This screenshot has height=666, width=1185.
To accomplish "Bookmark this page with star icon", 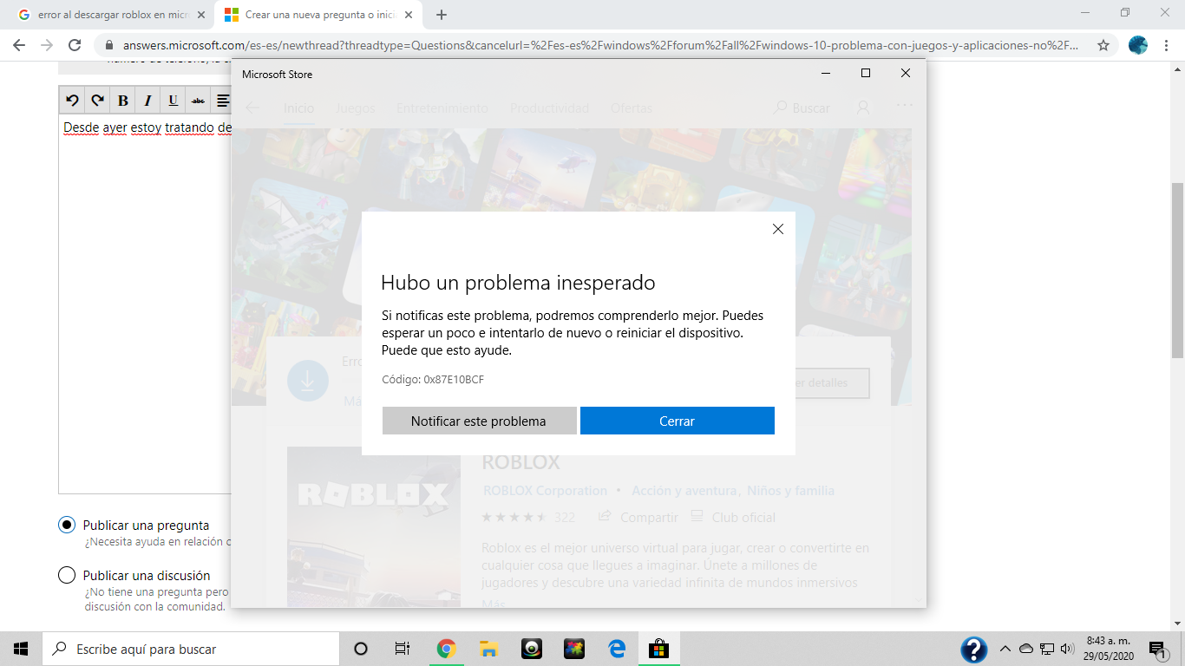I will click(1103, 45).
